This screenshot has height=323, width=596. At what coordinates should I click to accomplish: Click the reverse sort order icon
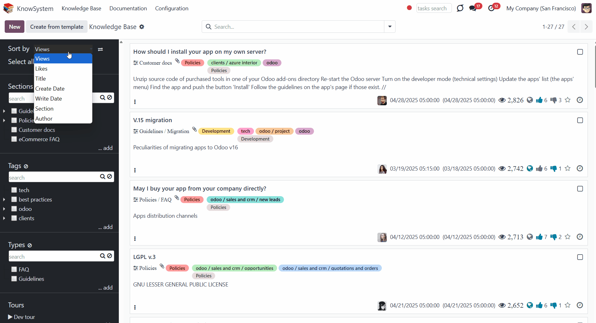pos(100,49)
